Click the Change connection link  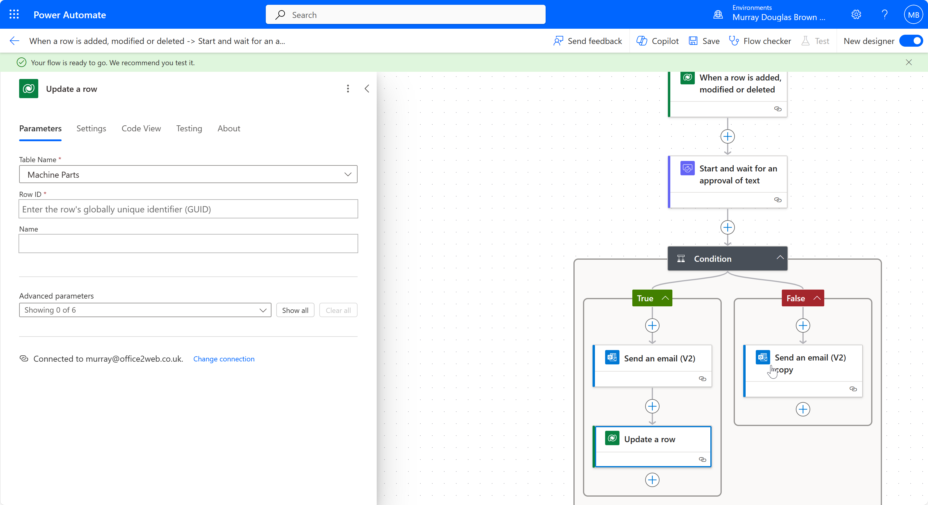[x=224, y=359]
